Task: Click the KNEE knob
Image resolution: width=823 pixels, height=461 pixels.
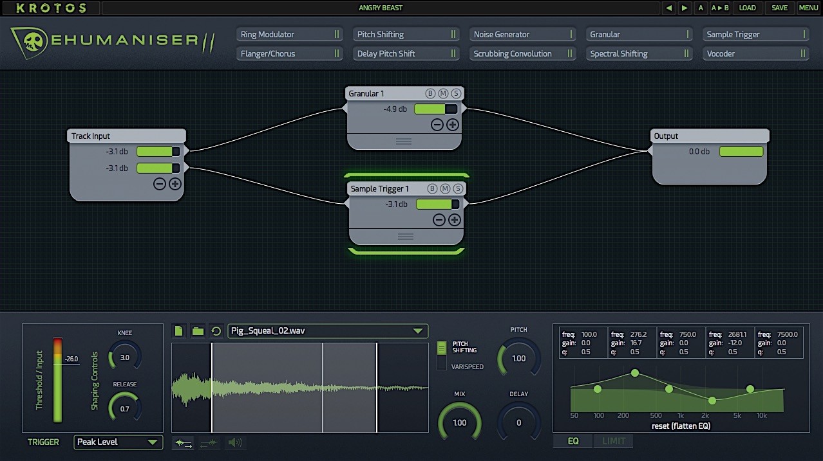Action: pyautogui.click(x=124, y=357)
